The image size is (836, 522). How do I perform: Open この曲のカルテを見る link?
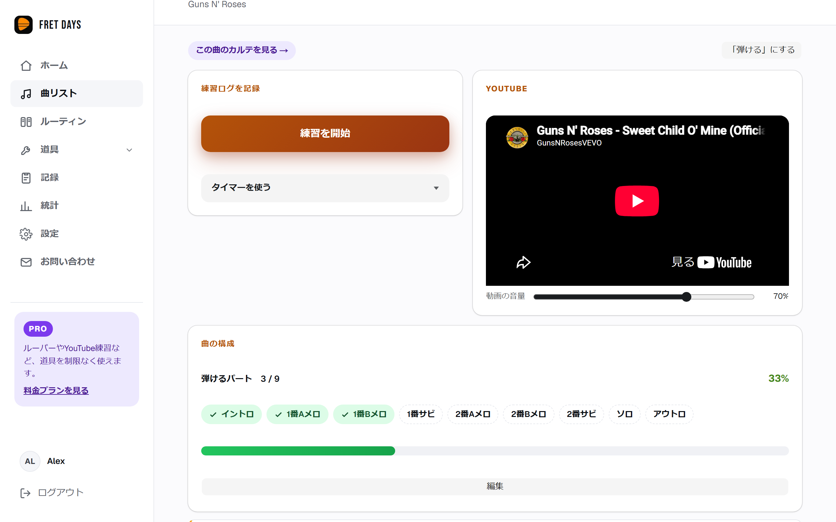click(x=242, y=50)
